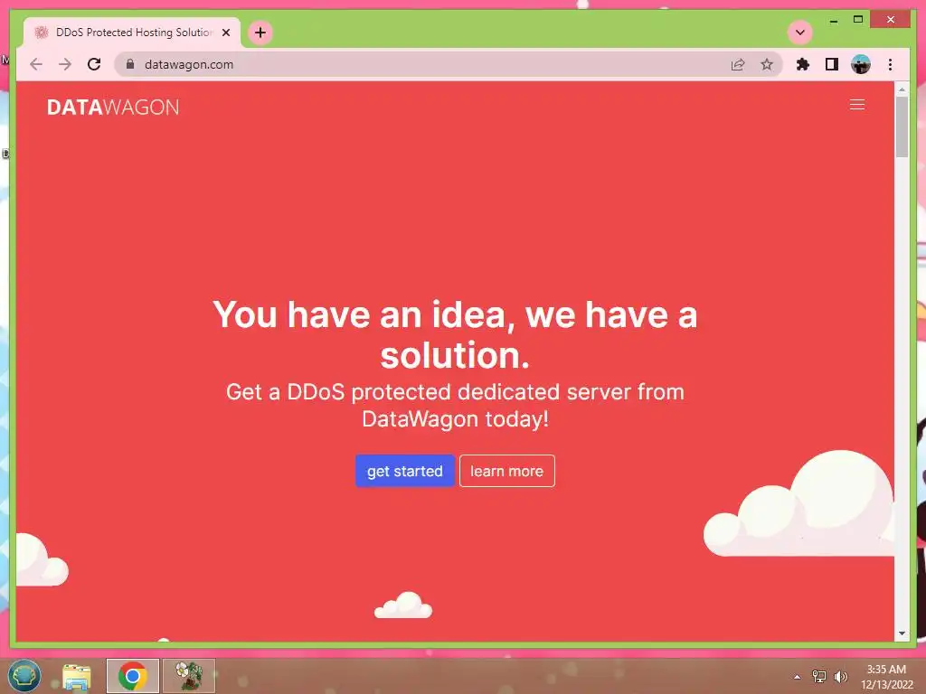
Task: Open the hamburger navigation menu
Action: pyautogui.click(x=857, y=105)
